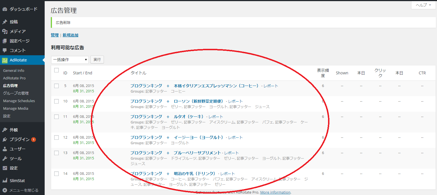Expand the ヘルプ help tab
The height and width of the screenshot is (195, 437).
click(x=423, y=5)
